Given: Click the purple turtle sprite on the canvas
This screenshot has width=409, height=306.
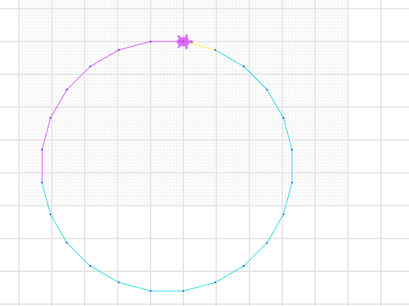Looking at the screenshot, I should [185, 42].
